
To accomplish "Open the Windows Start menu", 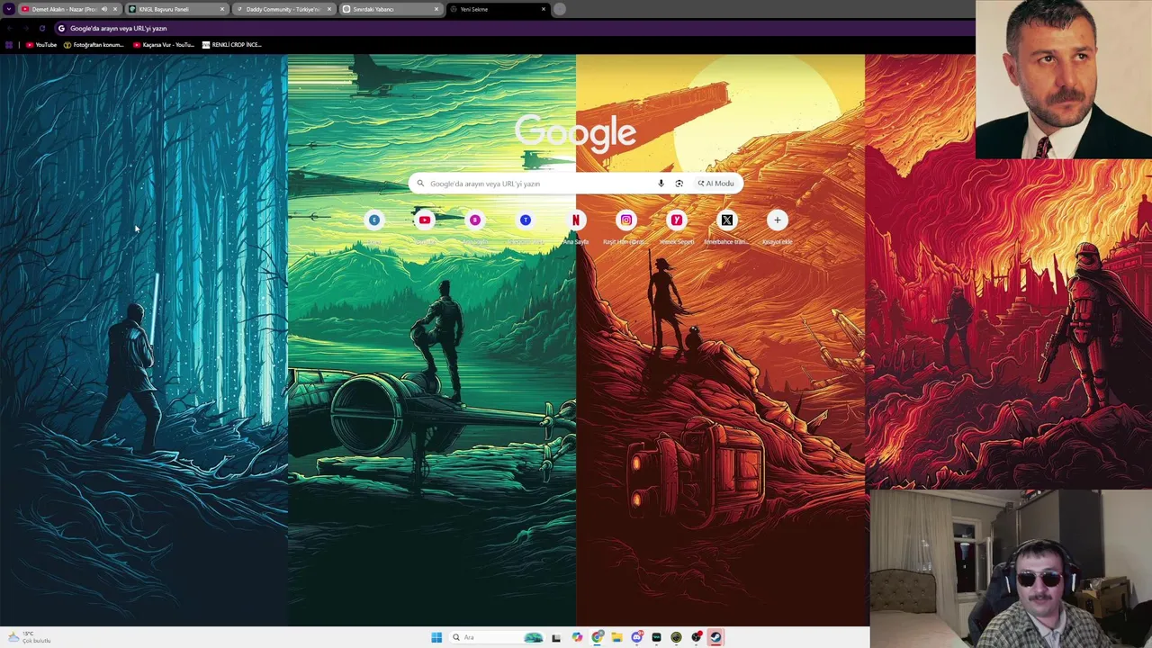I will click(436, 637).
